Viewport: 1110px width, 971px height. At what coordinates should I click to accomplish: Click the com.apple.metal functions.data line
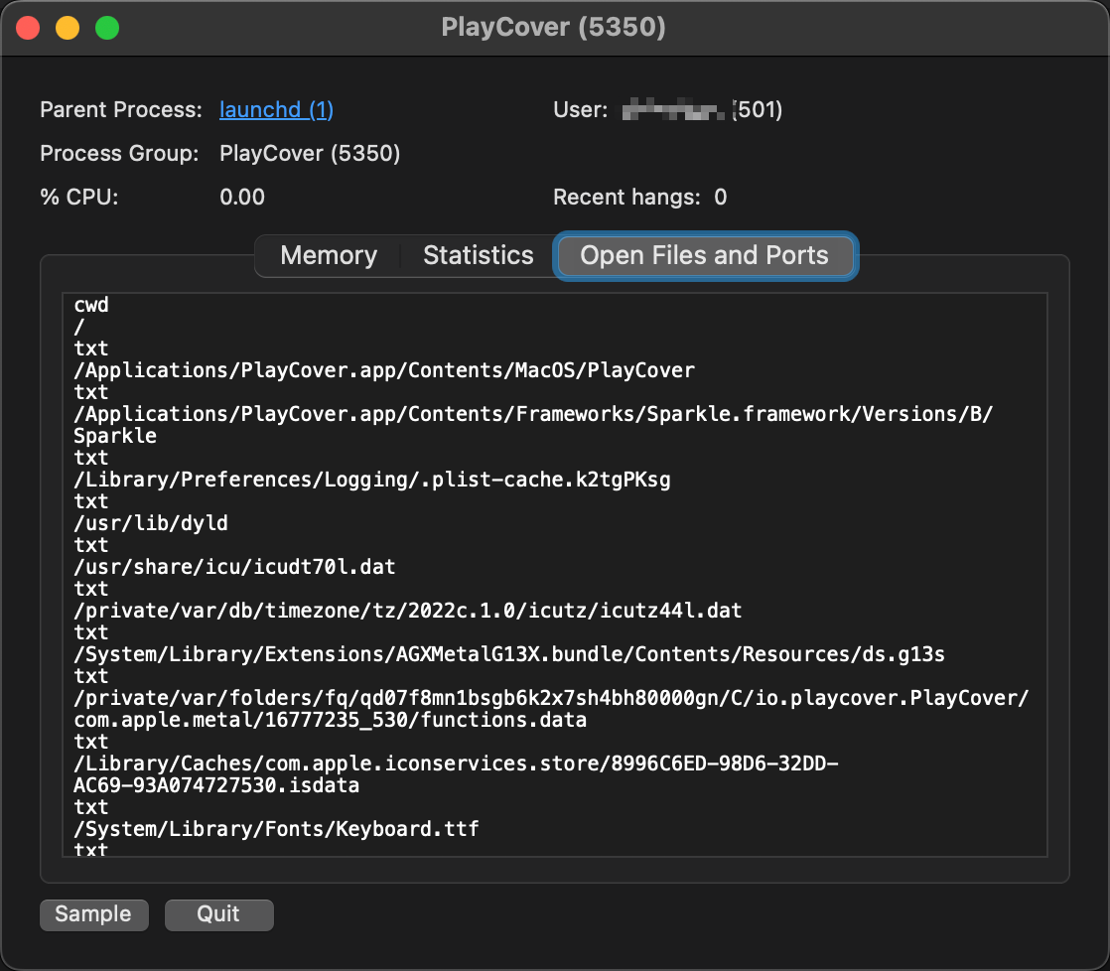[x=331, y=720]
